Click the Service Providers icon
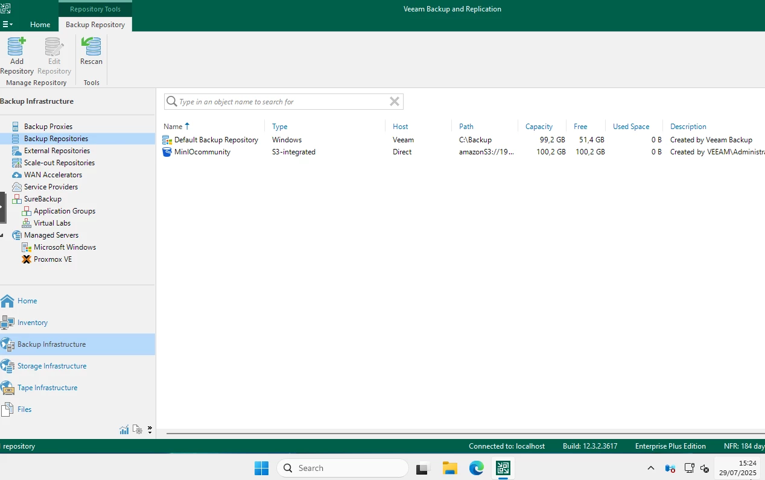 (16, 187)
